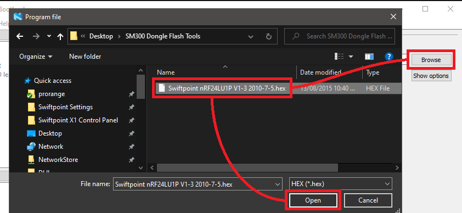Screen dimensions: 462x213
Task: Create a New folder
Action: [x=85, y=57]
